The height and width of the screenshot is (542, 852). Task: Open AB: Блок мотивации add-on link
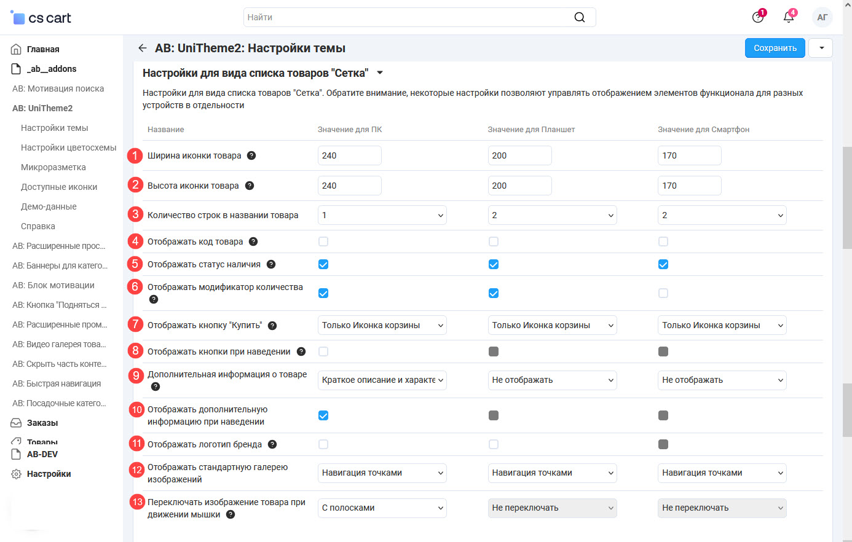pos(53,285)
